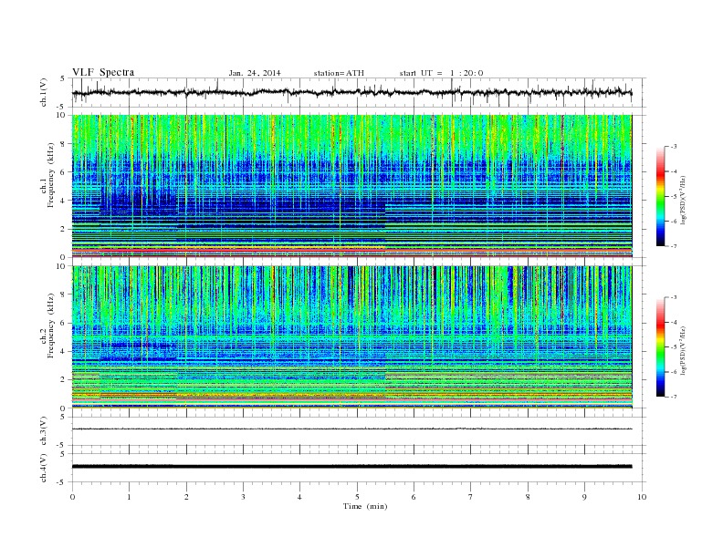This screenshot has width=723, height=558.
Task: Click the flat ch.3 voltage trace
Action: [x=351, y=429]
